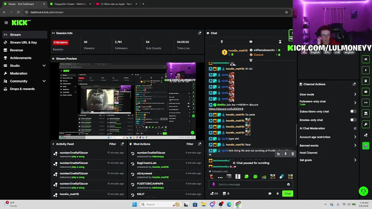Expand Set goals options
Image resolution: width=372 pixels, height=209 pixels.
point(355,160)
